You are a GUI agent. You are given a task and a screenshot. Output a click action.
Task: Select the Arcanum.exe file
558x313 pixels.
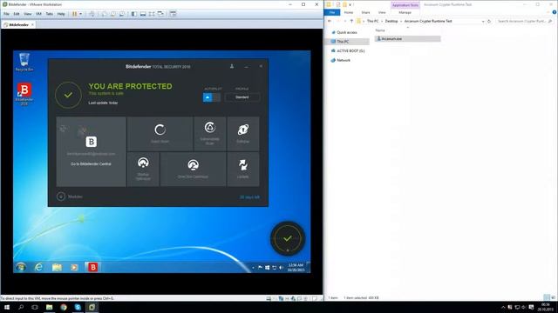pyautogui.click(x=408, y=38)
